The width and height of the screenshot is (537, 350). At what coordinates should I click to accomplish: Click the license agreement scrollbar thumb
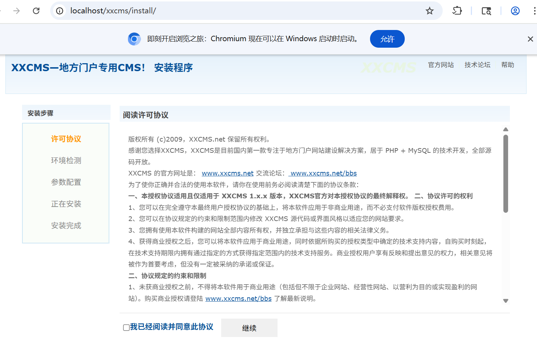(x=506, y=174)
